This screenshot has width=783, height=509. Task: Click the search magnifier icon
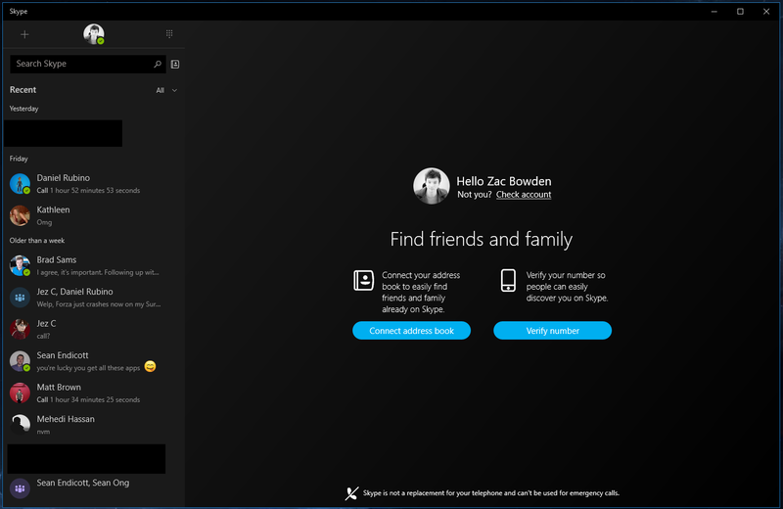pyautogui.click(x=158, y=64)
